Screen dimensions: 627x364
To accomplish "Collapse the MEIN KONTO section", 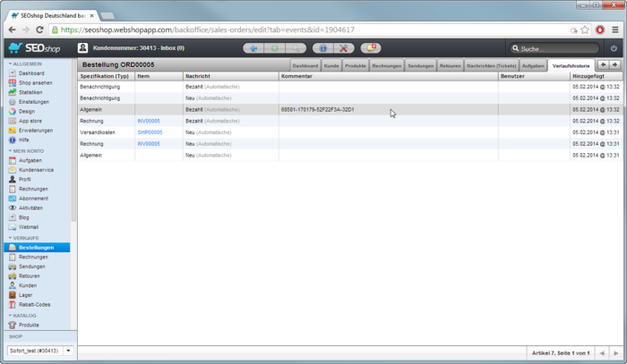I will point(29,151).
